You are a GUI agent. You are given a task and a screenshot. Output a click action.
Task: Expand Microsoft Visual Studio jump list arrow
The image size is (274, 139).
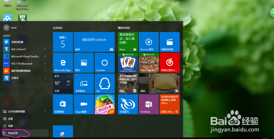coord(45,56)
